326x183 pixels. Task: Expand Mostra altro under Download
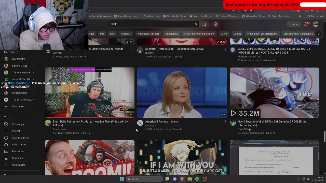(19, 165)
